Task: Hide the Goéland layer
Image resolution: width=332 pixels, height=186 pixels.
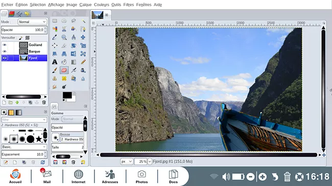Action: click(x=5, y=45)
